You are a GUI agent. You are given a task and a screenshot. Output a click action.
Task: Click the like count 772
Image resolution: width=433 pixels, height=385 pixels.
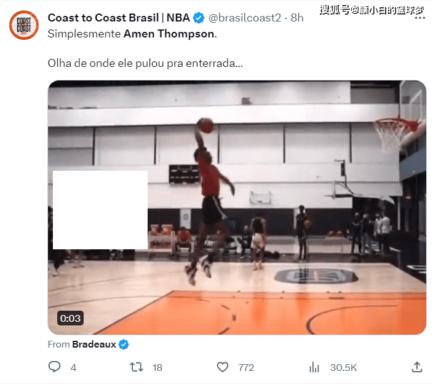pyautogui.click(x=246, y=368)
